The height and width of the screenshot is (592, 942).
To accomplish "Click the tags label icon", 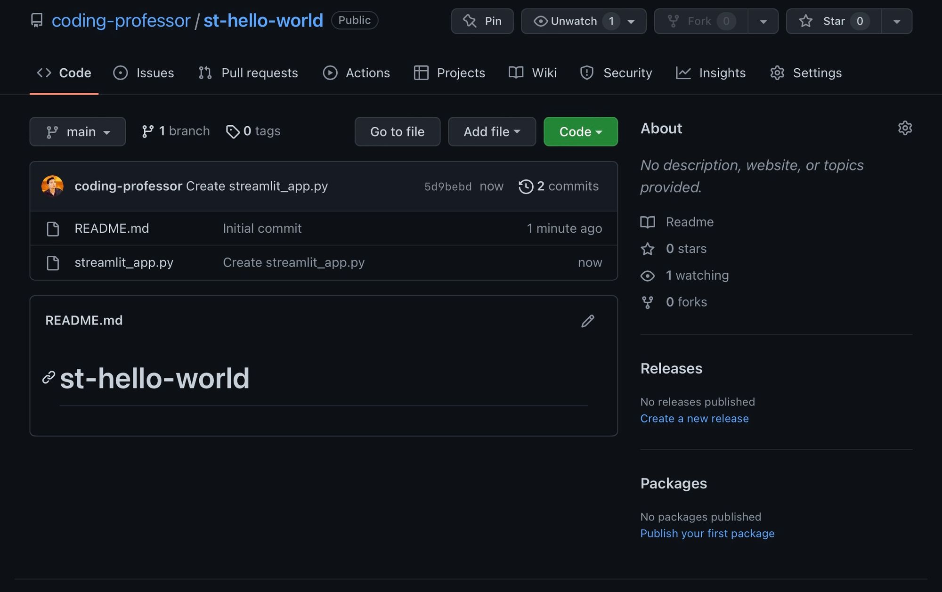I will coord(233,131).
